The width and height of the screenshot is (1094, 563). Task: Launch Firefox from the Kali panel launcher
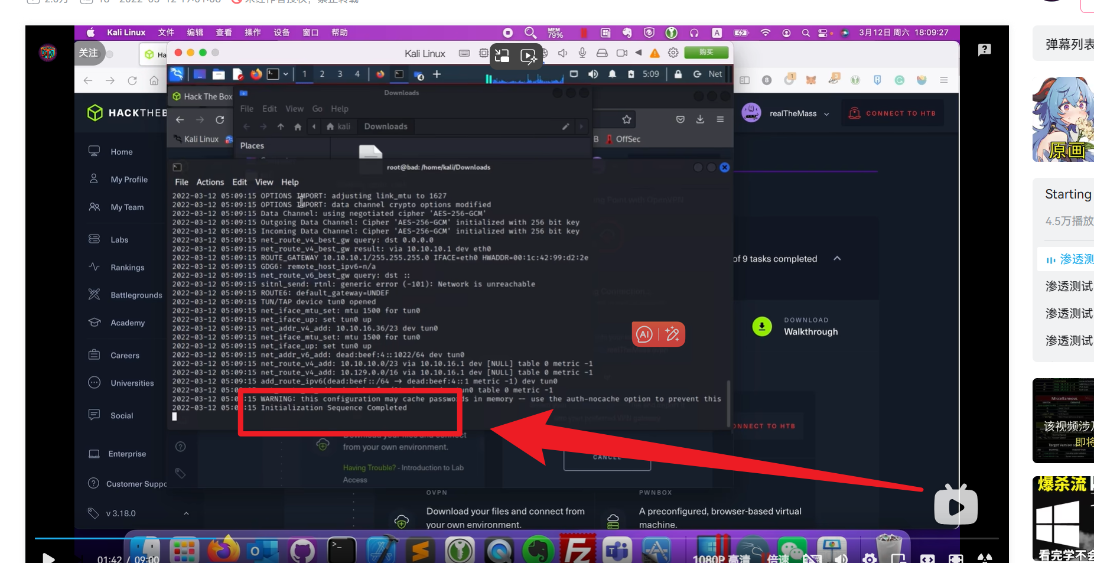[256, 74]
